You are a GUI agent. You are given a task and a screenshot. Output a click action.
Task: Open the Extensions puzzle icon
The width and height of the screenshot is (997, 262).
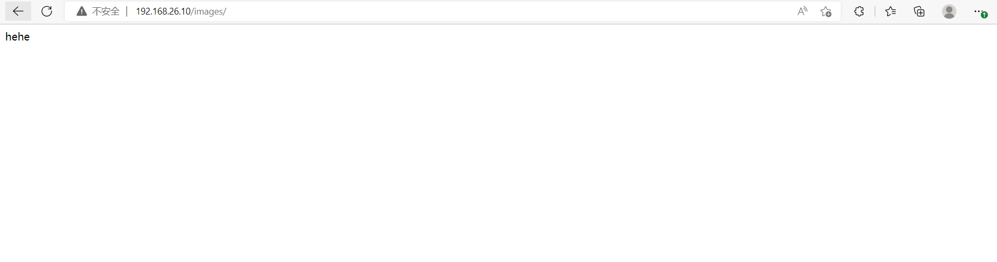click(x=859, y=11)
